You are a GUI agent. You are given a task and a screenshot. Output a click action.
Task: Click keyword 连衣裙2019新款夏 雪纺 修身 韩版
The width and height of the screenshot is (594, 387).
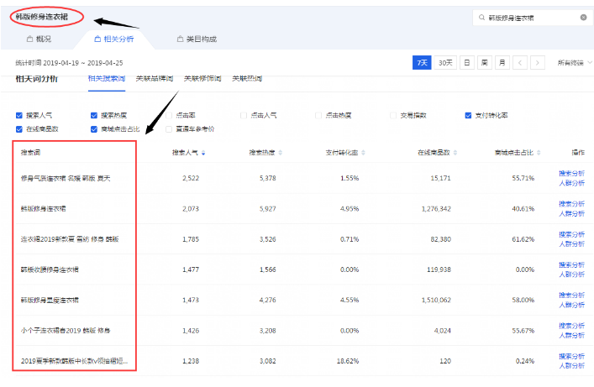click(x=70, y=239)
